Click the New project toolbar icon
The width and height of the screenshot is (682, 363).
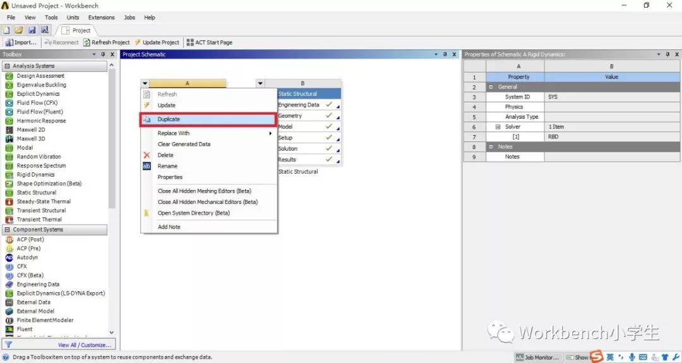6,30
